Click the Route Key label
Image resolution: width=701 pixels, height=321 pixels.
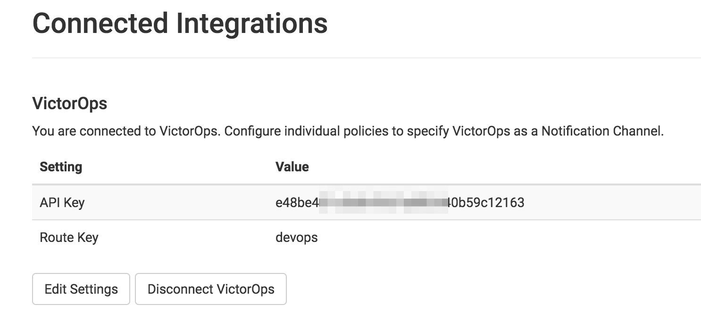pos(69,237)
